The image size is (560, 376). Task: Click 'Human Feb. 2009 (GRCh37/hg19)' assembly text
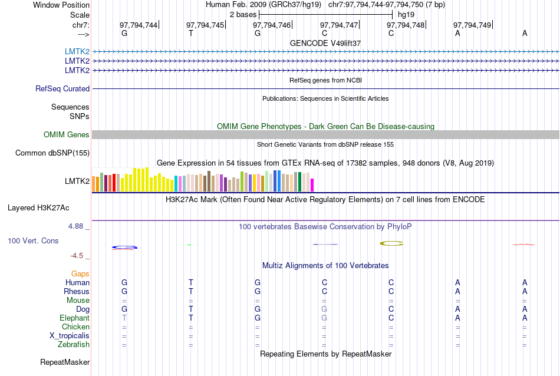pos(263,5)
